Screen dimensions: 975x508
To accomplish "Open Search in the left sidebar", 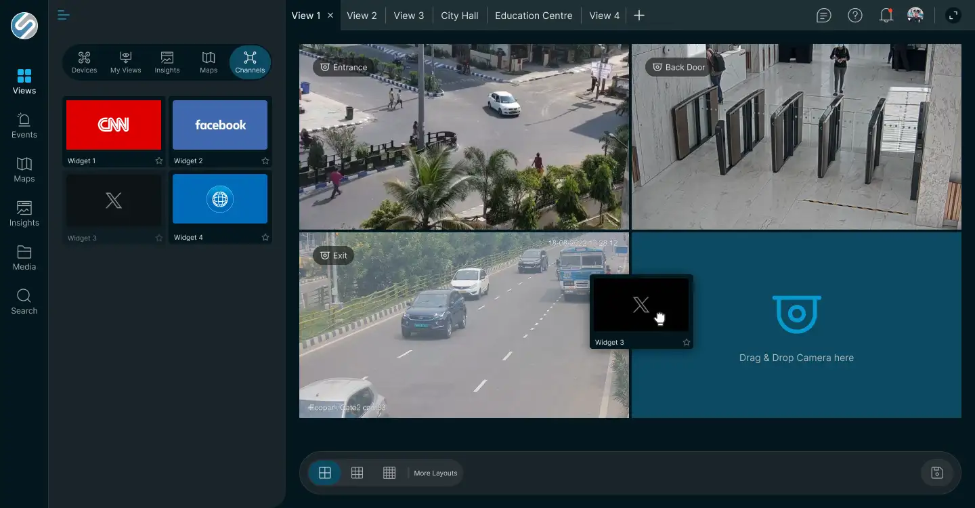I will [x=24, y=301].
